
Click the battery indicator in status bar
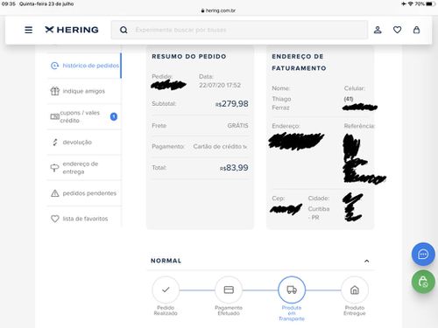[431, 3]
